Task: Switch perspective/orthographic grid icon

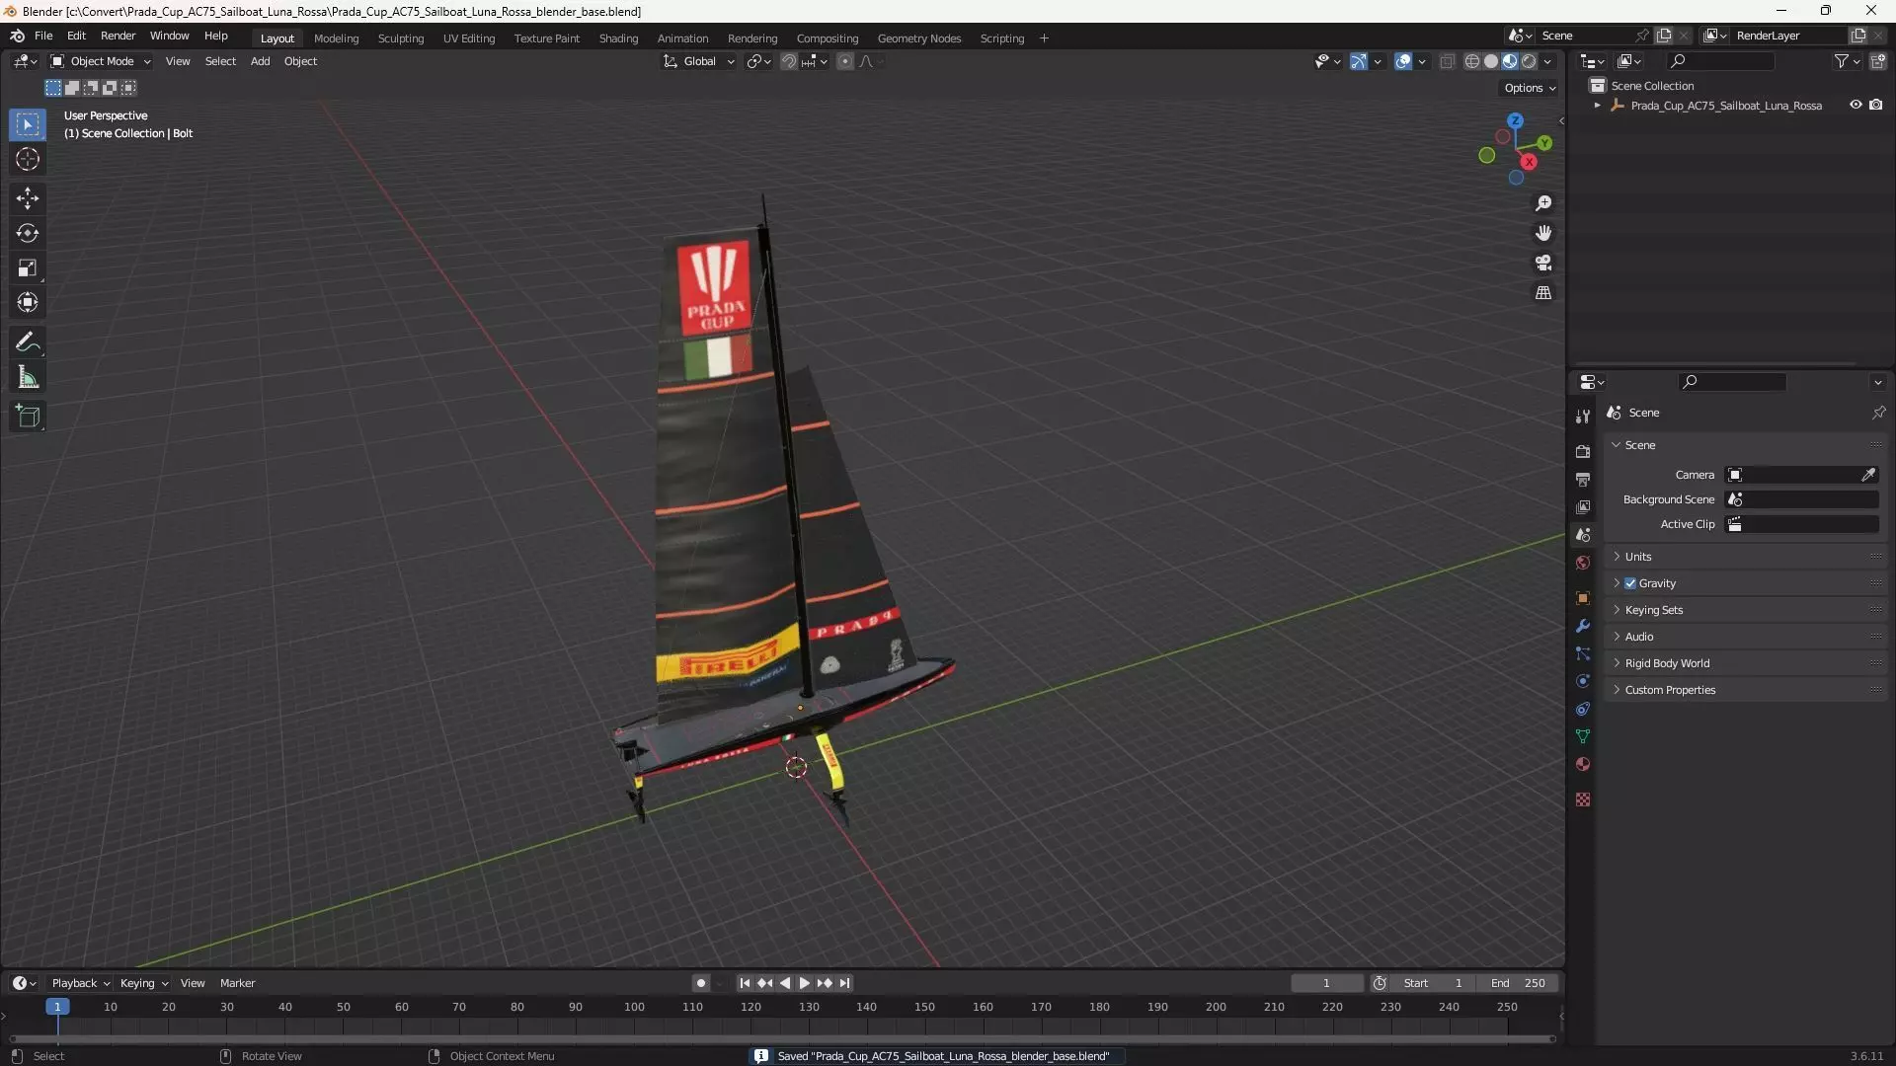Action: tap(1543, 293)
